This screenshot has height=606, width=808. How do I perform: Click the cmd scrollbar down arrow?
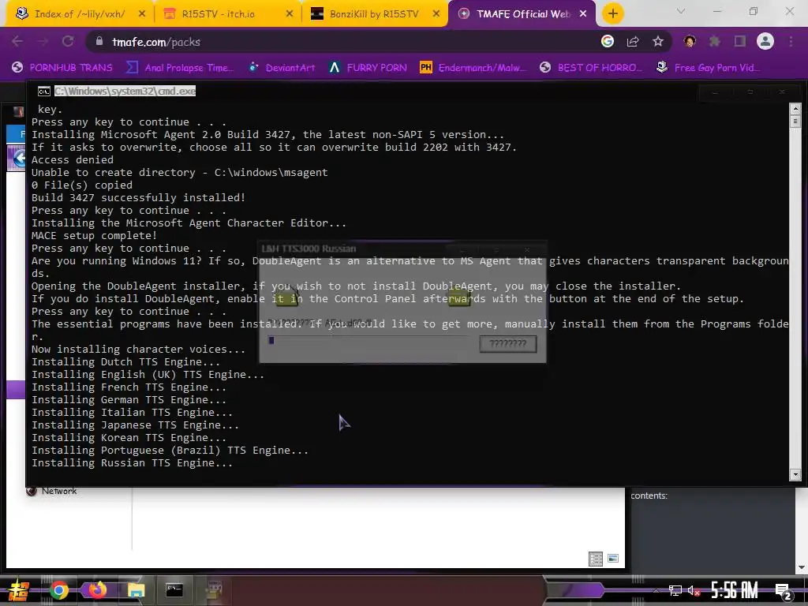795,474
